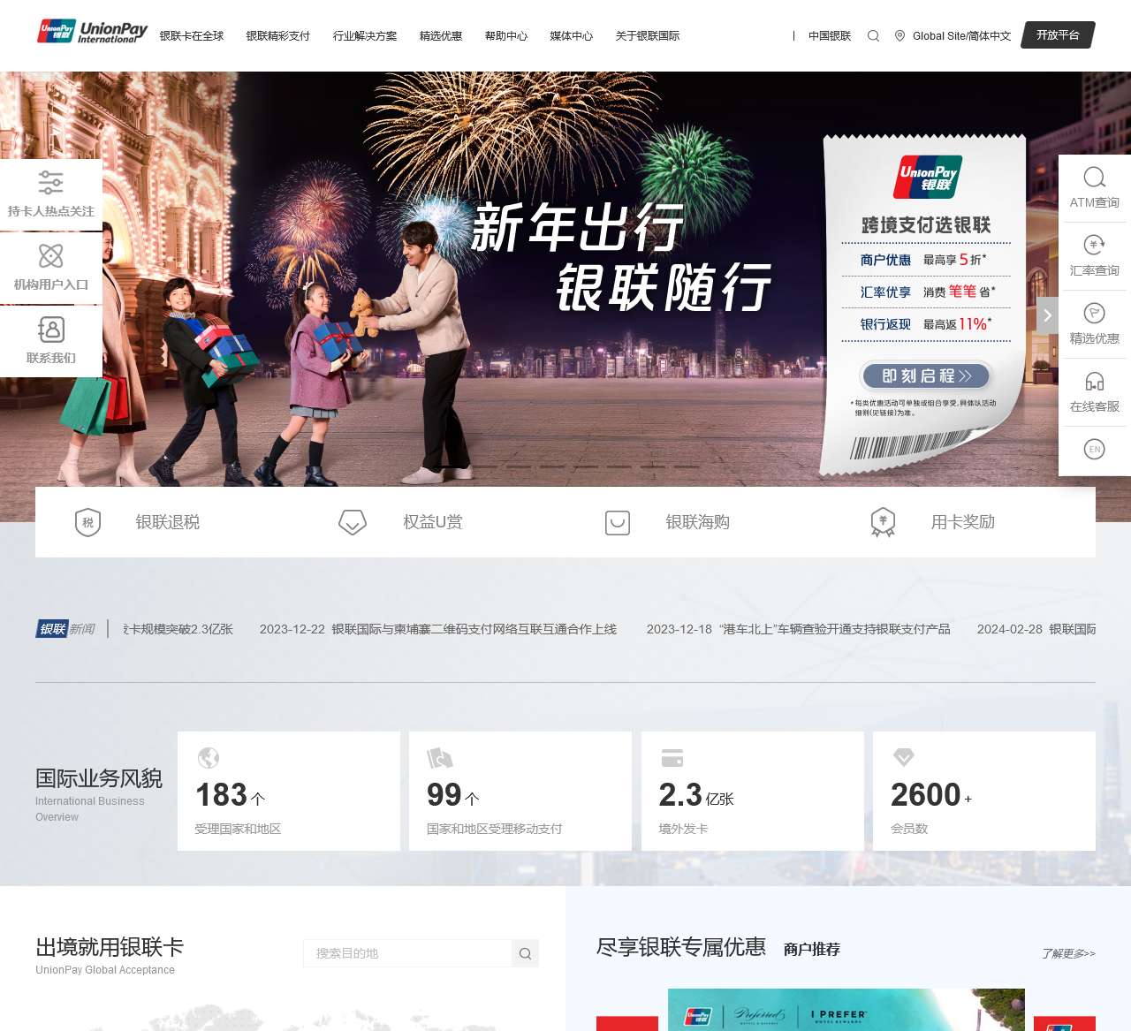Click the 会员数 caption
The width and height of the screenshot is (1131, 1031).
(x=909, y=829)
